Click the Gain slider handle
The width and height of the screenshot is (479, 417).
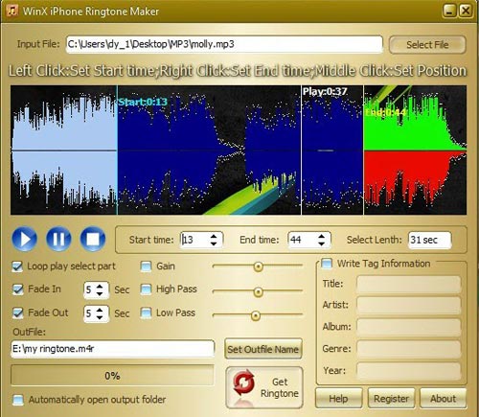258,266
